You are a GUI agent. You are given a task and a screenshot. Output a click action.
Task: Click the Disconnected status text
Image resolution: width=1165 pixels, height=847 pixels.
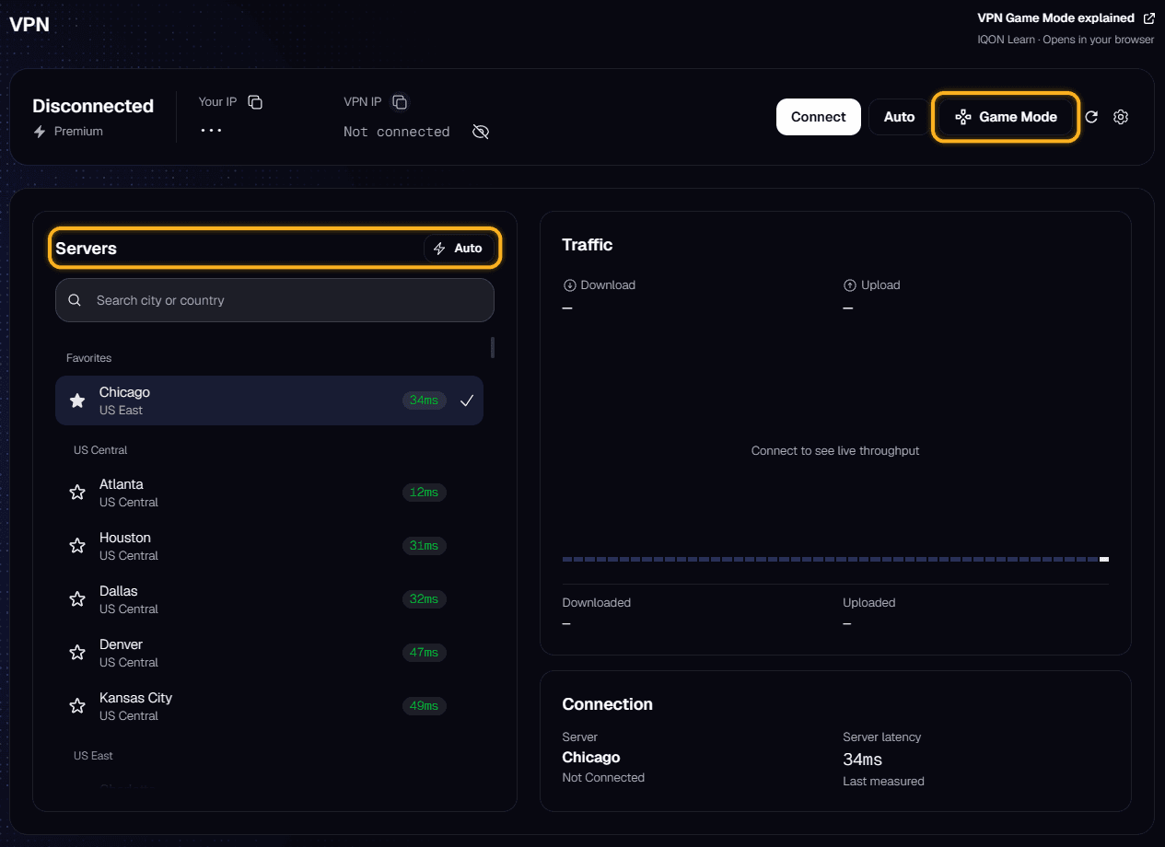[x=93, y=106]
